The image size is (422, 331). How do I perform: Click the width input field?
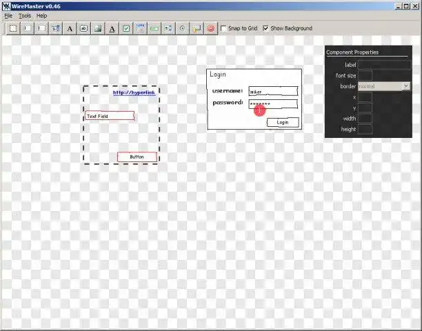[x=365, y=119]
